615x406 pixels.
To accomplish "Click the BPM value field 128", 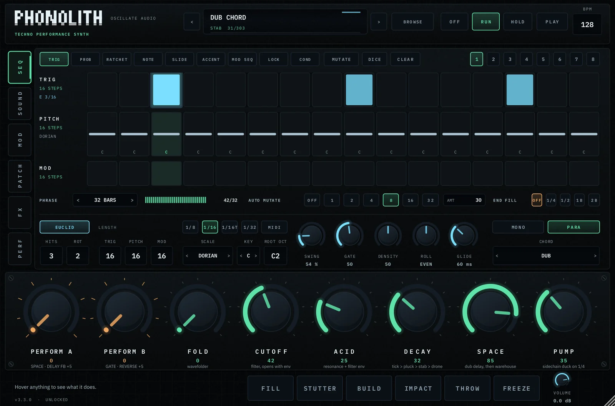I will point(587,25).
